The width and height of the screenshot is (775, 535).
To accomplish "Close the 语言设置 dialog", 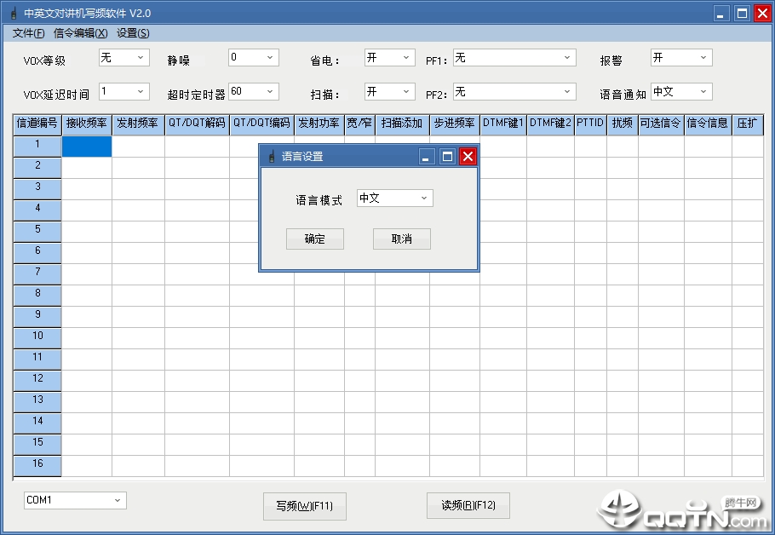I will coord(468,157).
